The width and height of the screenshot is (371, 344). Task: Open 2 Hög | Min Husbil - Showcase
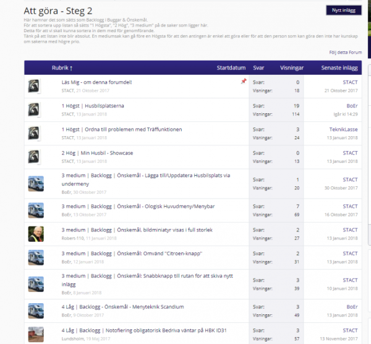click(x=97, y=153)
